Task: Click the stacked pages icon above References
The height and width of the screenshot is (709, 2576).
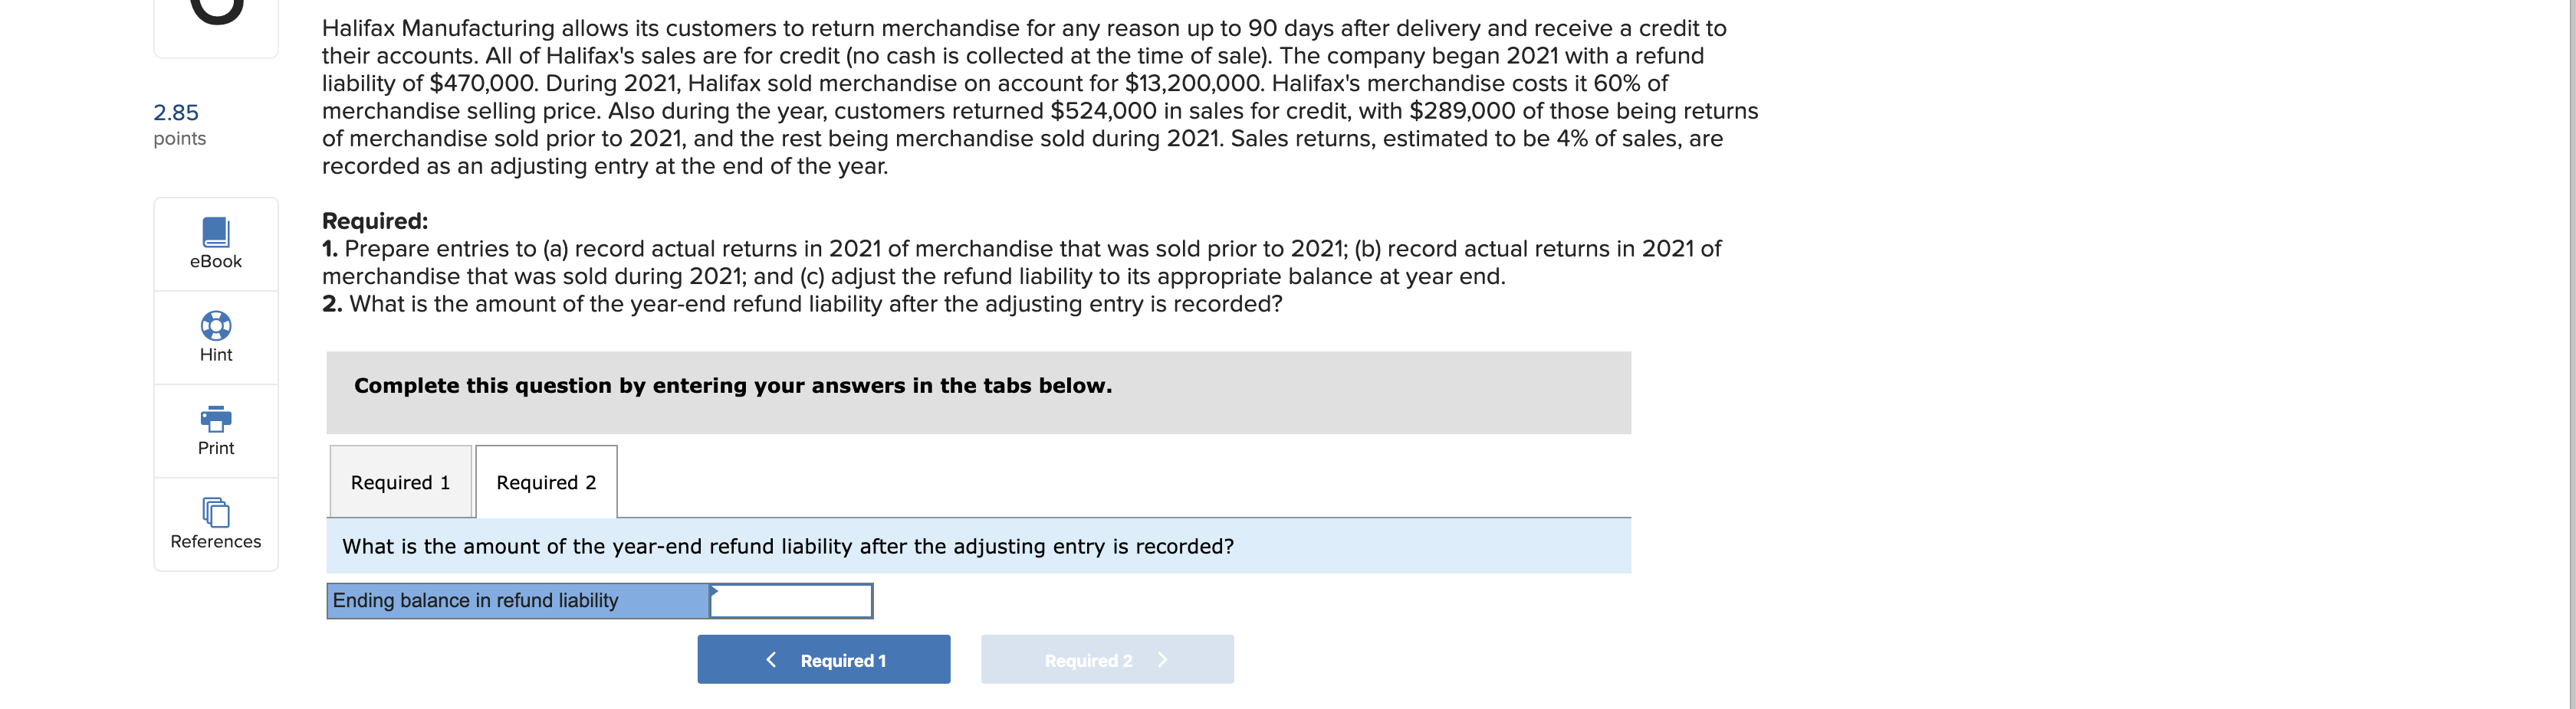Action: click(x=215, y=512)
